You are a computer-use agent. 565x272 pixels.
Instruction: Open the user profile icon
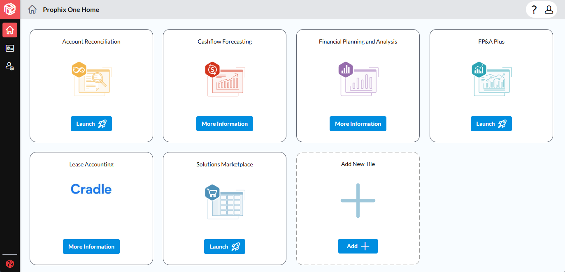549,9
